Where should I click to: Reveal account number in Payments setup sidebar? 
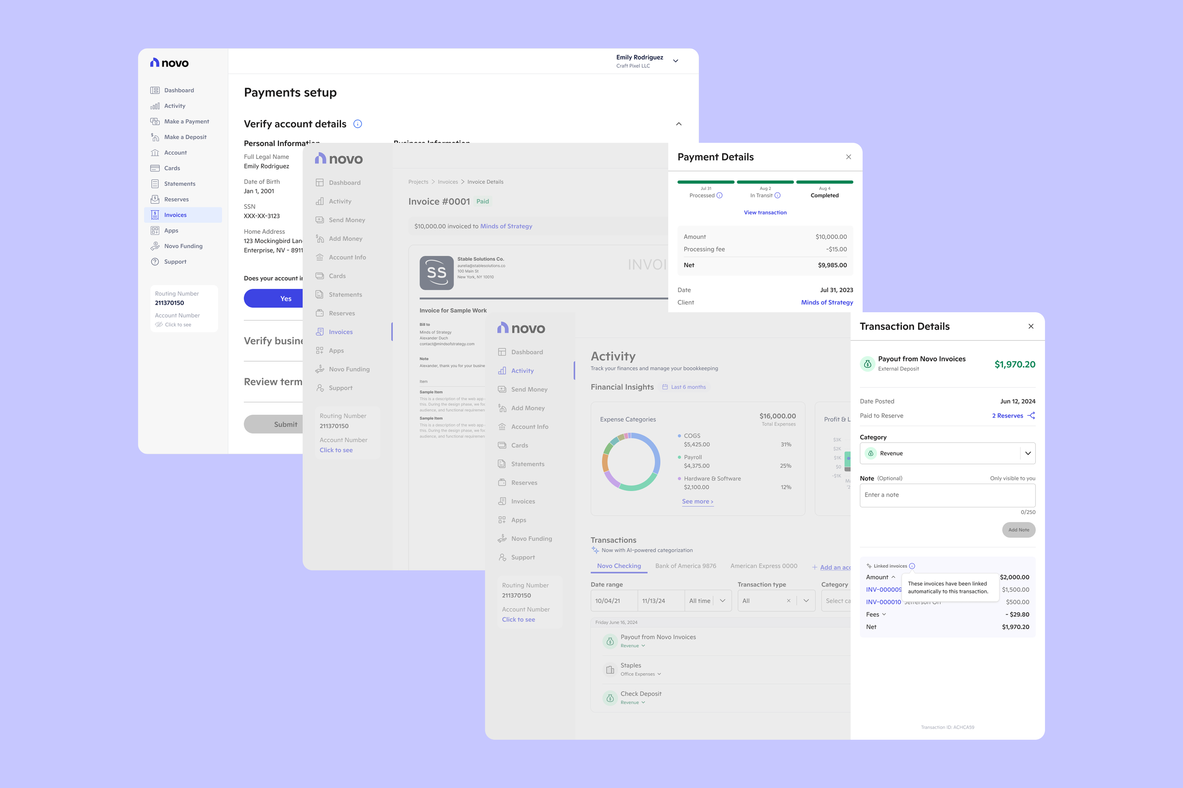tap(173, 325)
